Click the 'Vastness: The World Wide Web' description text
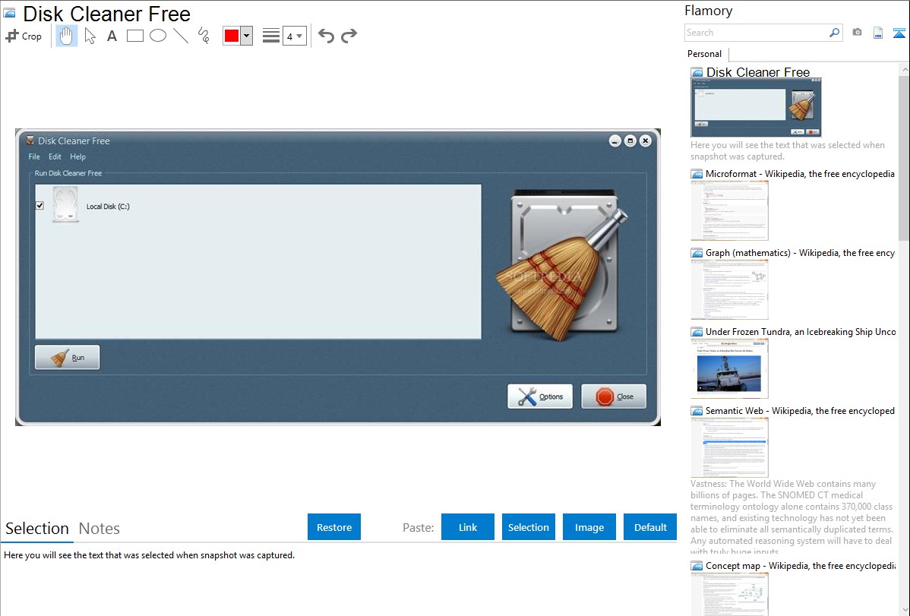 792,518
